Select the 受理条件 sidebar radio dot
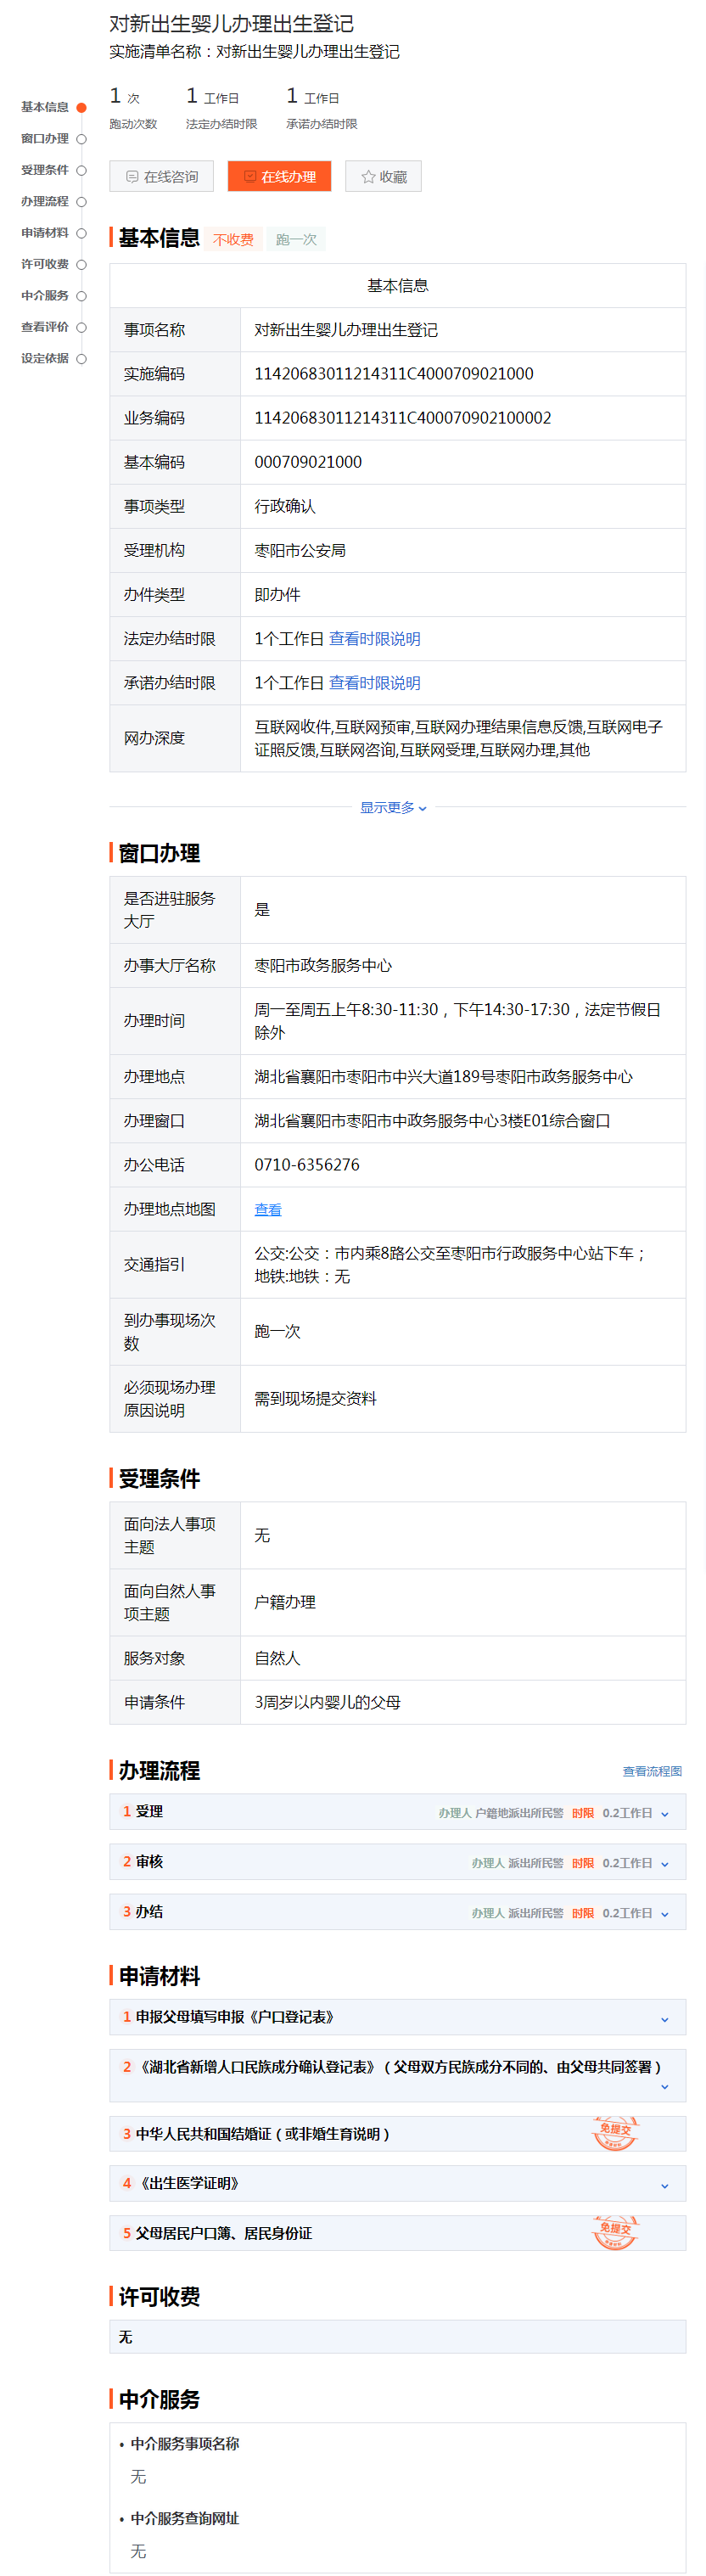The image size is (706, 2576). (x=82, y=171)
